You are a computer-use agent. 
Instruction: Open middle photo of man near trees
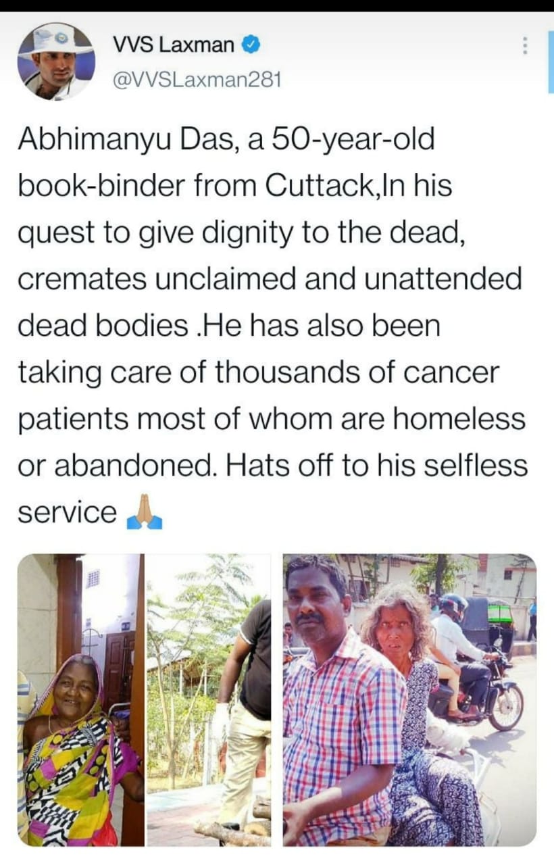pos(209,700)
